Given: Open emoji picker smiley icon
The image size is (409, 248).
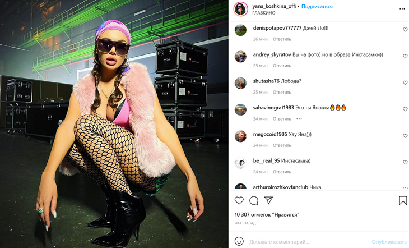Looking at the screenshot, I should click(x=239, y=241).
